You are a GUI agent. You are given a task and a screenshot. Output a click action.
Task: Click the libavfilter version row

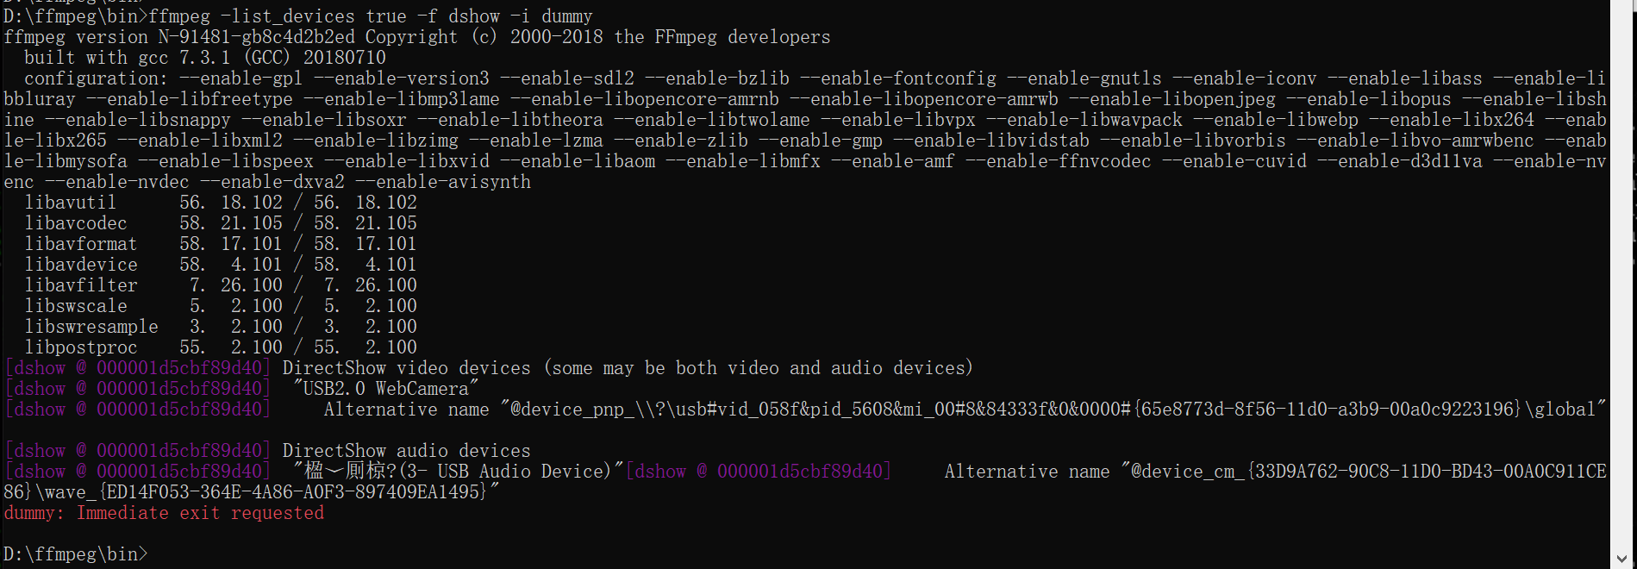[x=221, y=285]
